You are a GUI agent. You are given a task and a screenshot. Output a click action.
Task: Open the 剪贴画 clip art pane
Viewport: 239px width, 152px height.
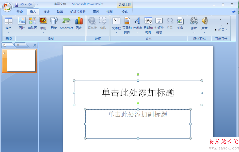click(33, 23)
